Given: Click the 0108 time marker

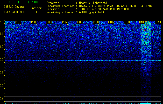Looking at the screenshot, I should click(127, 22).
